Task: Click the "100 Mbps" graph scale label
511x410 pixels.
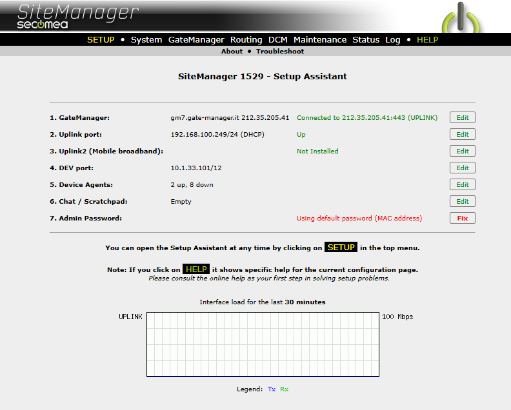Action: point(397,317)
